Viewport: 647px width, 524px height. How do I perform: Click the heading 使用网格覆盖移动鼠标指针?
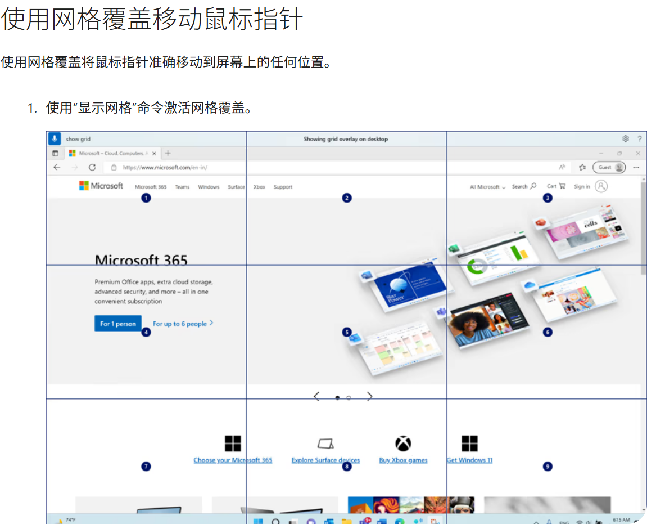click(152, 19)
